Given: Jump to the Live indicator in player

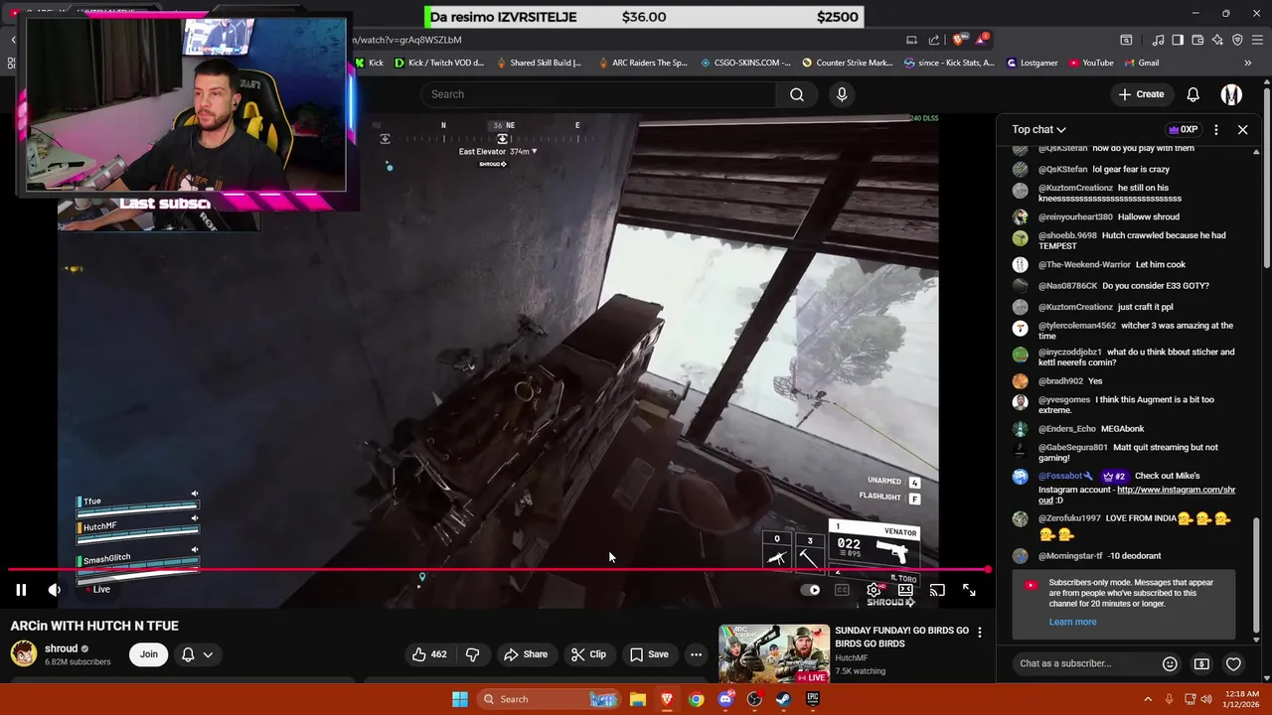Looking at the screenshot, I should [96, 590].
